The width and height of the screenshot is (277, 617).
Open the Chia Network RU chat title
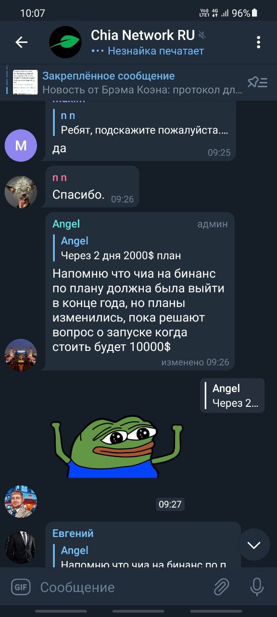(x=143, y=35)
